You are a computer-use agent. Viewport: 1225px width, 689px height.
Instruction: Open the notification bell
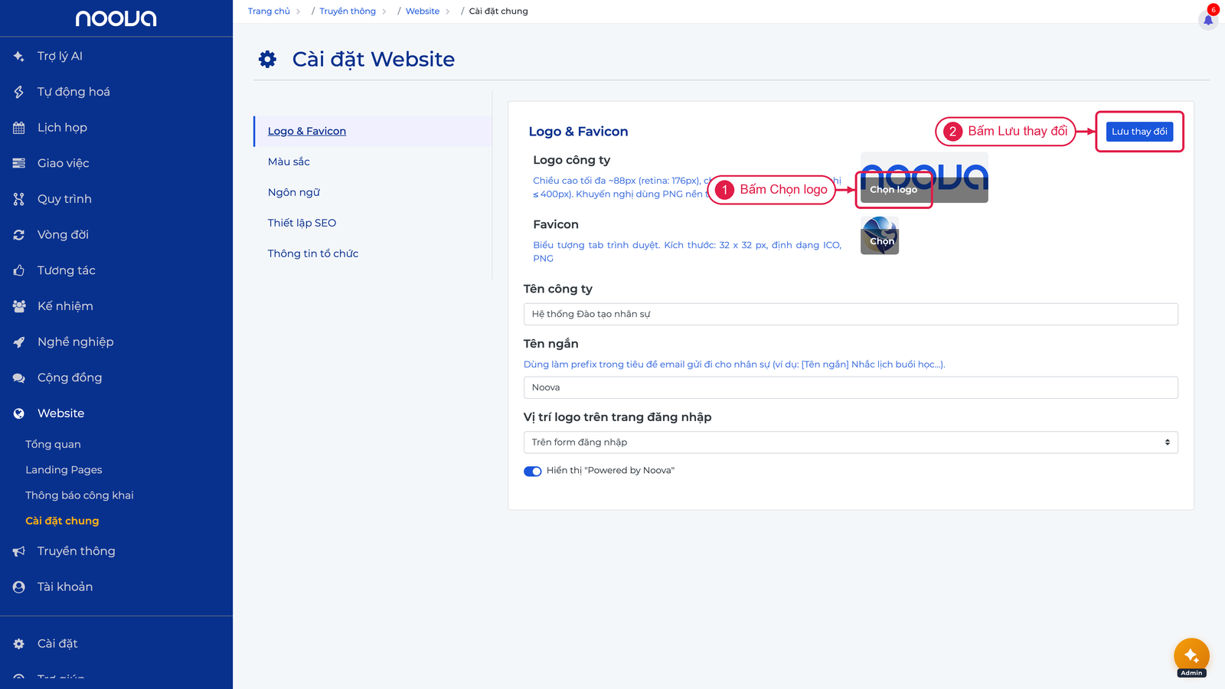click(1208, 19)
